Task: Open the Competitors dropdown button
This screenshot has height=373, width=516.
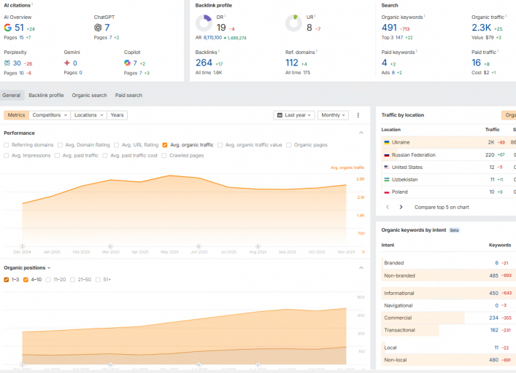Action: click(x=50, y=115)
